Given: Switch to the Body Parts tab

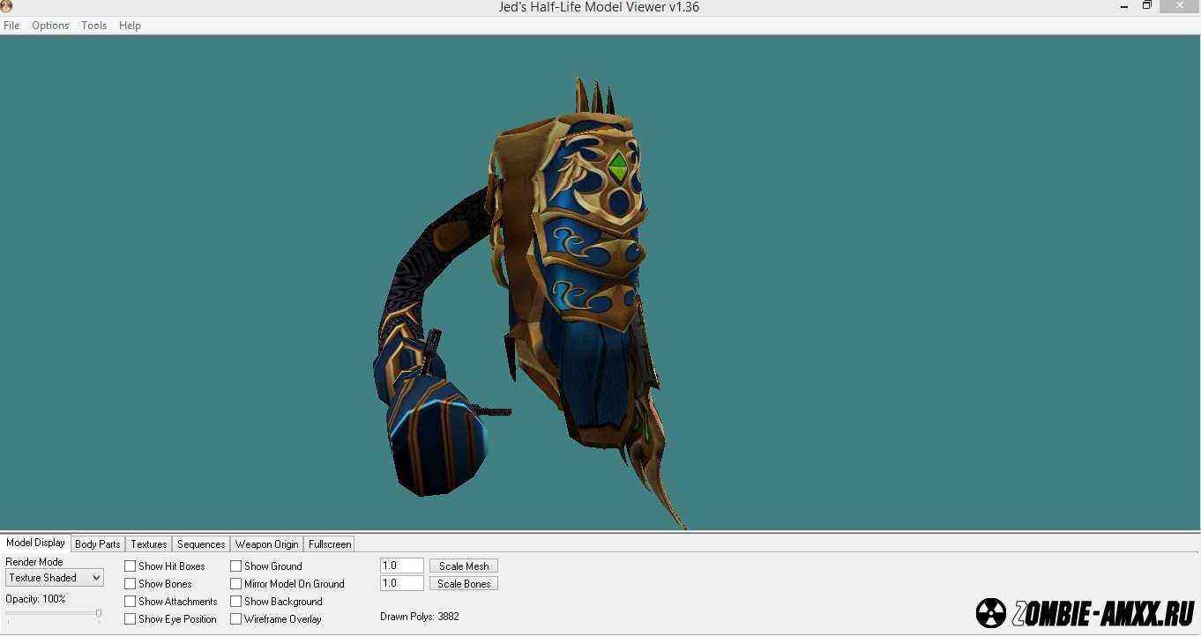Looking at the screenshot, I should (97, 544).
